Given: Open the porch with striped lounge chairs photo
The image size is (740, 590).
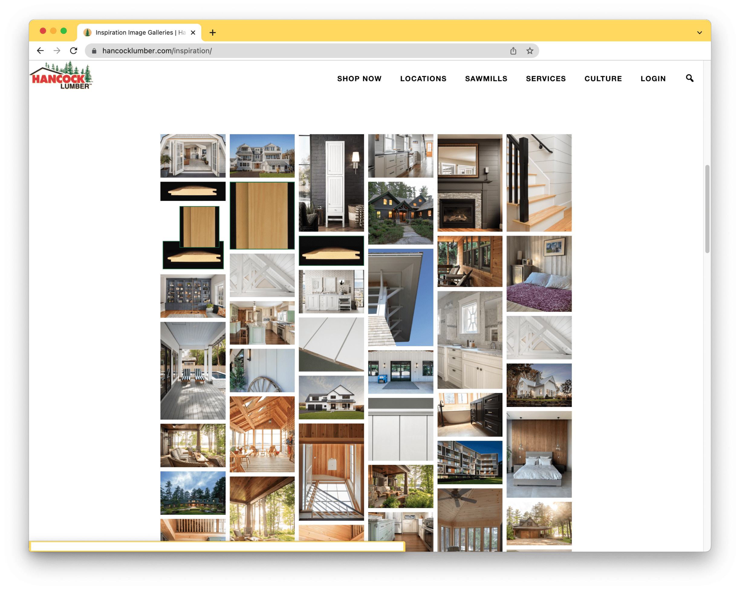Looking at the screenshot, I should click(x=193, y=370).
